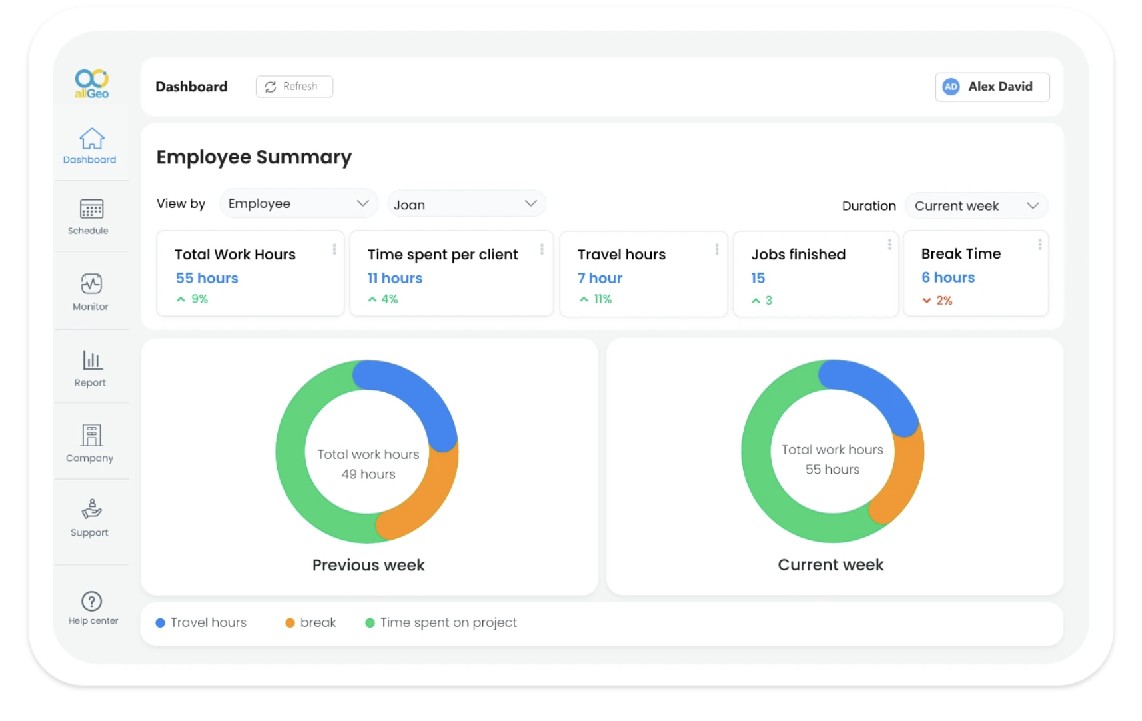Viewport: 1142px width, 721px height.
Task: Click the blue Travel hours legend dot
Action: pyautogui.click(x=160, y=623)
